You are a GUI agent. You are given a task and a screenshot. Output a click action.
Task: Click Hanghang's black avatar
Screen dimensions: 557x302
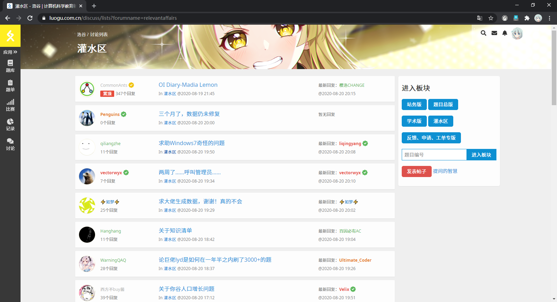click(87, 235)
